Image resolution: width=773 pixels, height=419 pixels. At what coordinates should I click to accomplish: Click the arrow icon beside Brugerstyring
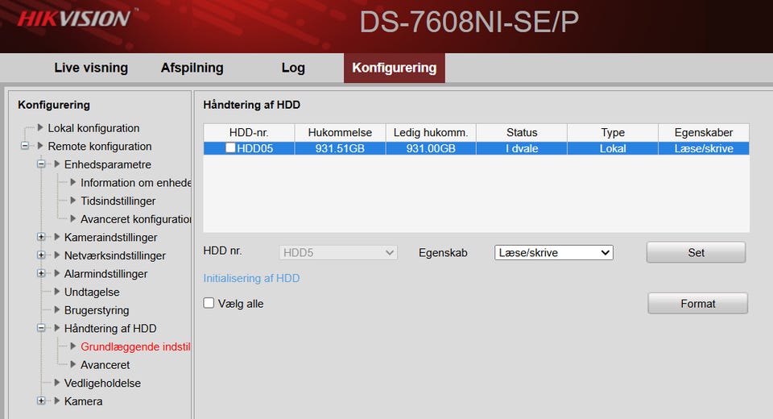coord(56,309)
